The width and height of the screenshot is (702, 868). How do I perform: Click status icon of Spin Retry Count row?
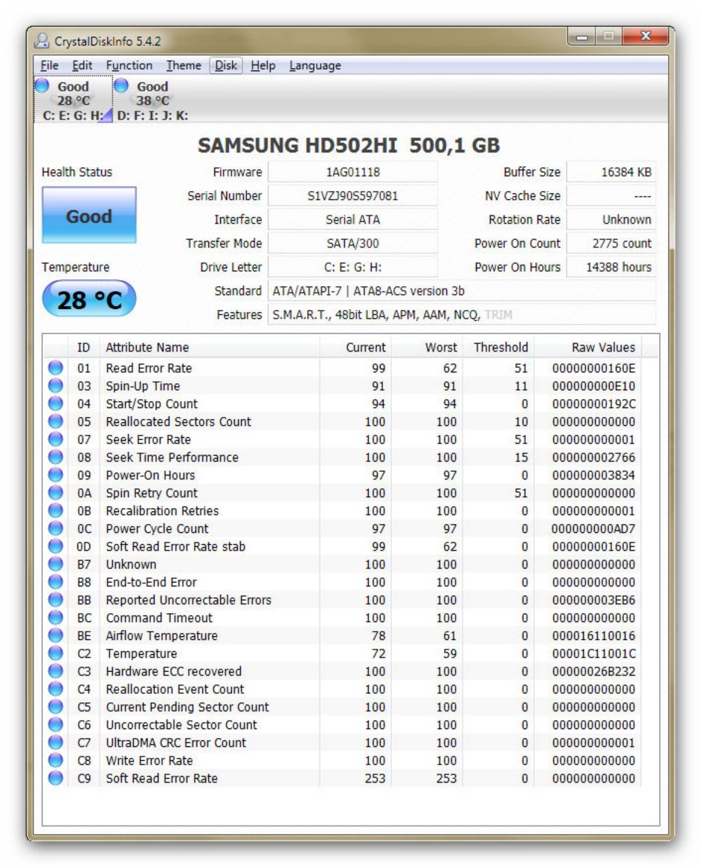coord(56,493)
